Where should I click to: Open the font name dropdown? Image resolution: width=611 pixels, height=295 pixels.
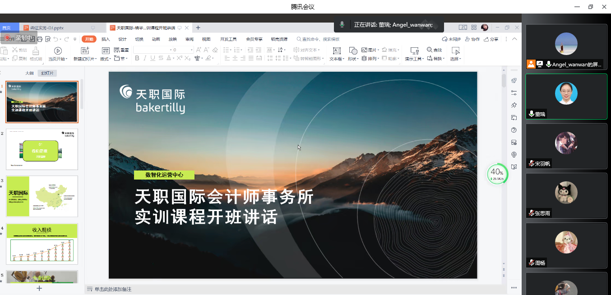pos(163,50)
